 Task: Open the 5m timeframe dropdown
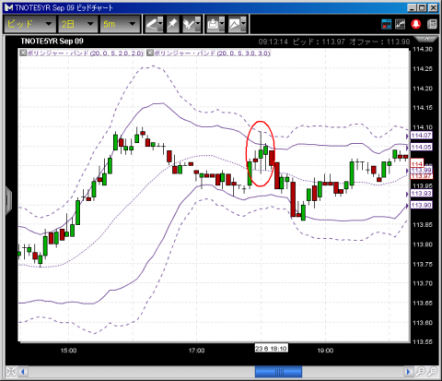click(120, 24)
